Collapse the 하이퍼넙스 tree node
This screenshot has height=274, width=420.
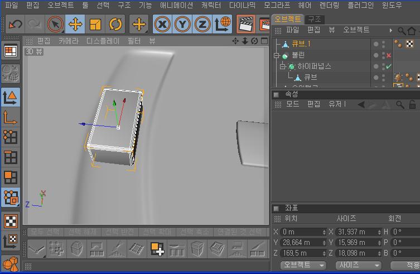click(x=283, y=66)
